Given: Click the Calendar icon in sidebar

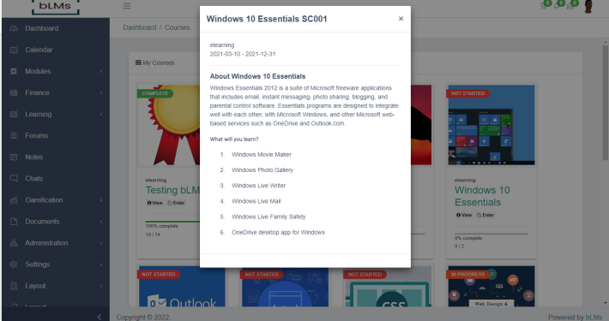Looking at the screenshot, I should (14, 50).
